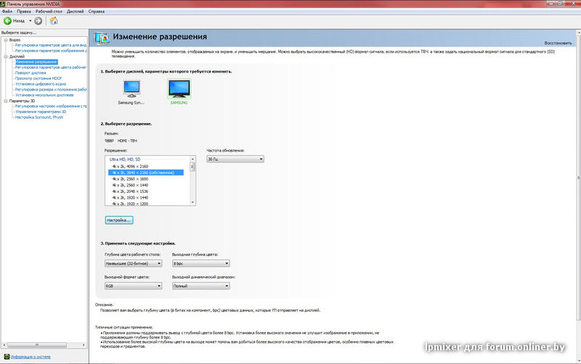Click the HDMI connector icon
The image size is (581, 364).
110,141
